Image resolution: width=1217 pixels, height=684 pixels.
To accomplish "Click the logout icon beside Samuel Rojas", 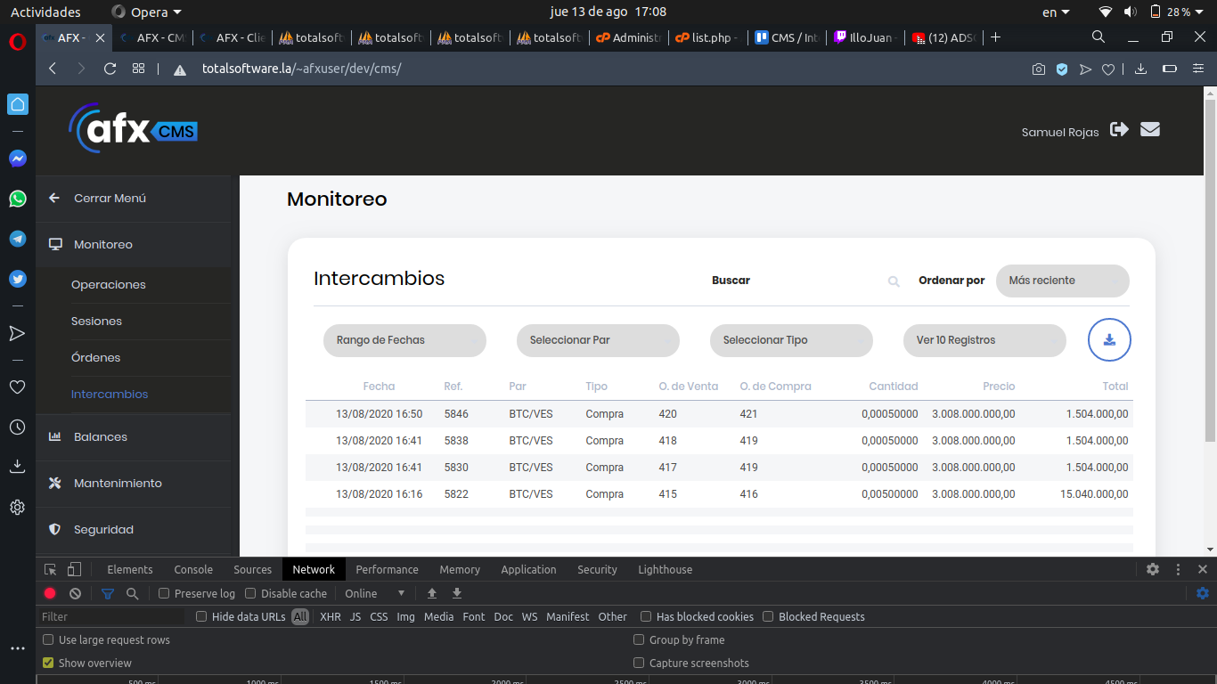I will tap(1120, 130).
